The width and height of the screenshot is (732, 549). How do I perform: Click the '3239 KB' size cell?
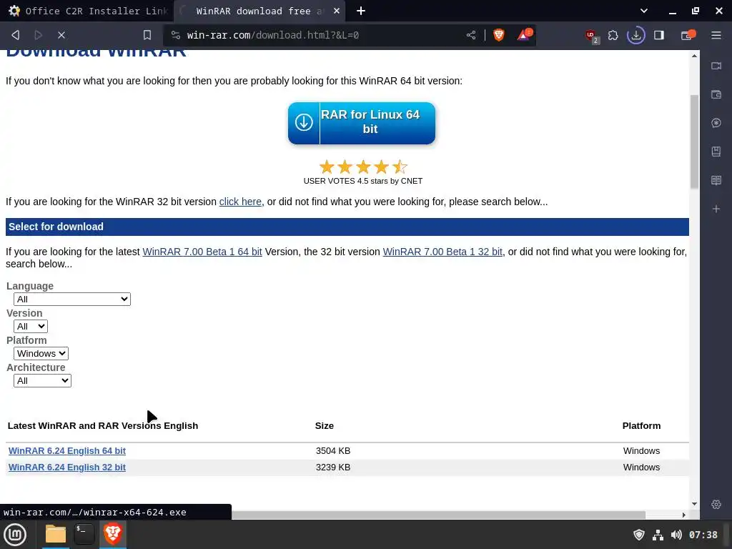click(333, 468)
